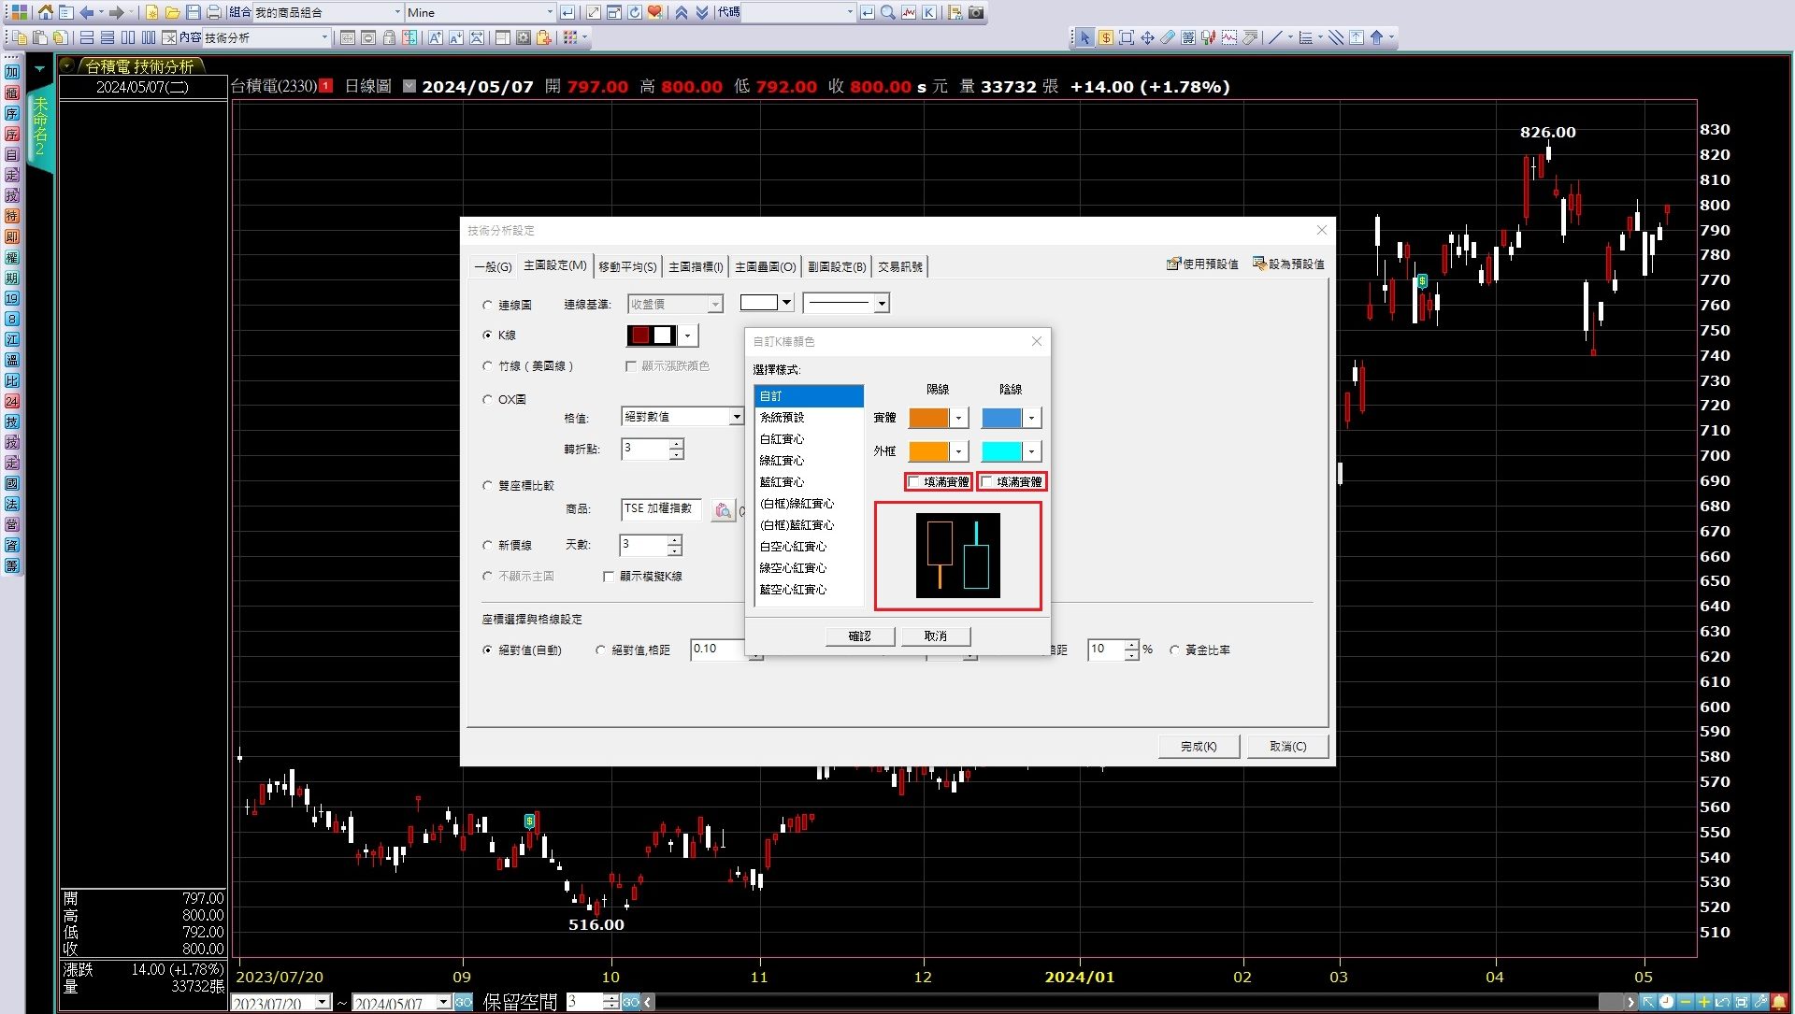Select the straight line drawing tool
The width and height of the screenshot is (1795, 1014).
pyautogui.click(x=1274, y=37)
